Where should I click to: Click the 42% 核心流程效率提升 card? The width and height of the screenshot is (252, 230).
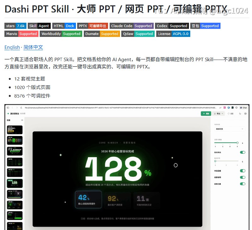click(89, 200)
